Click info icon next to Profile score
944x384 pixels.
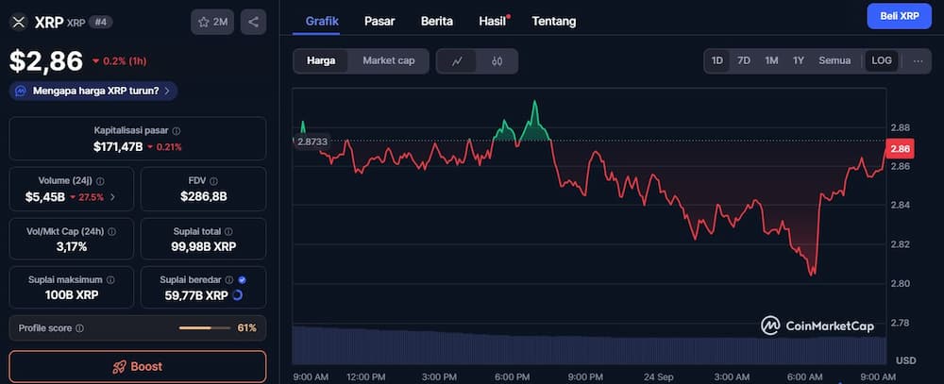click(79, 328)
